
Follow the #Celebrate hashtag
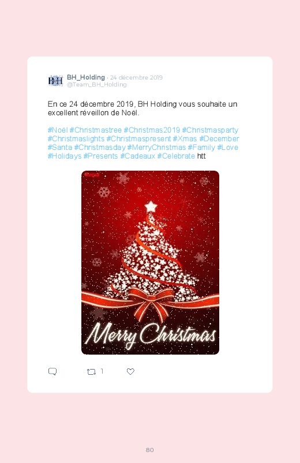coord(176,156)
